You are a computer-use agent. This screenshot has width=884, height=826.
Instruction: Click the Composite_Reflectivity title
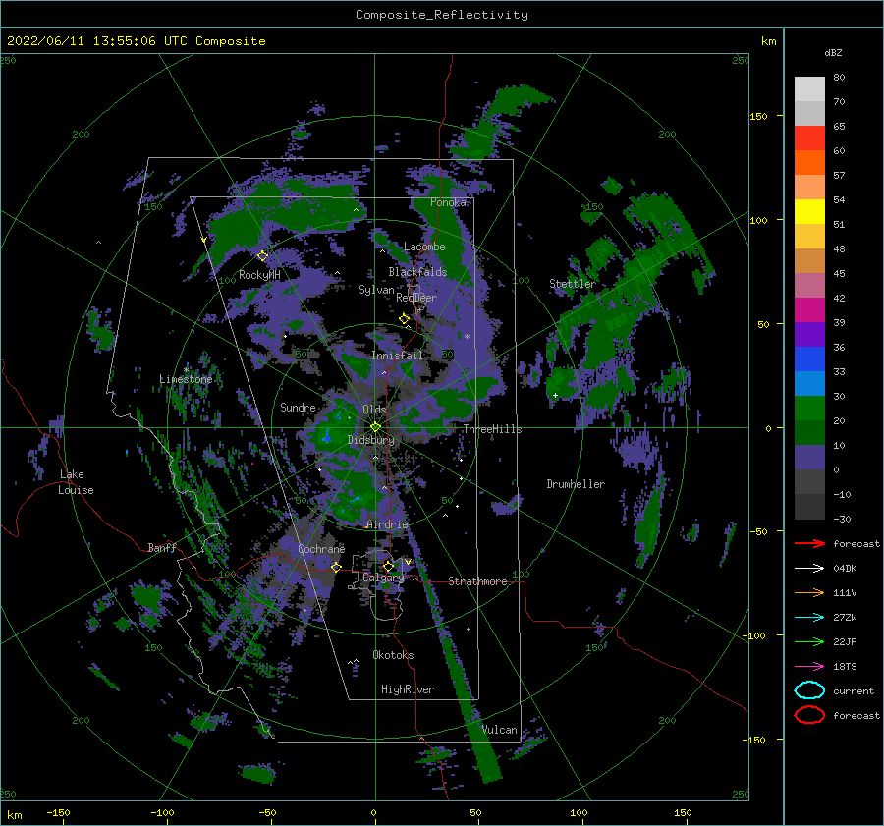click(x=442, y=15)
